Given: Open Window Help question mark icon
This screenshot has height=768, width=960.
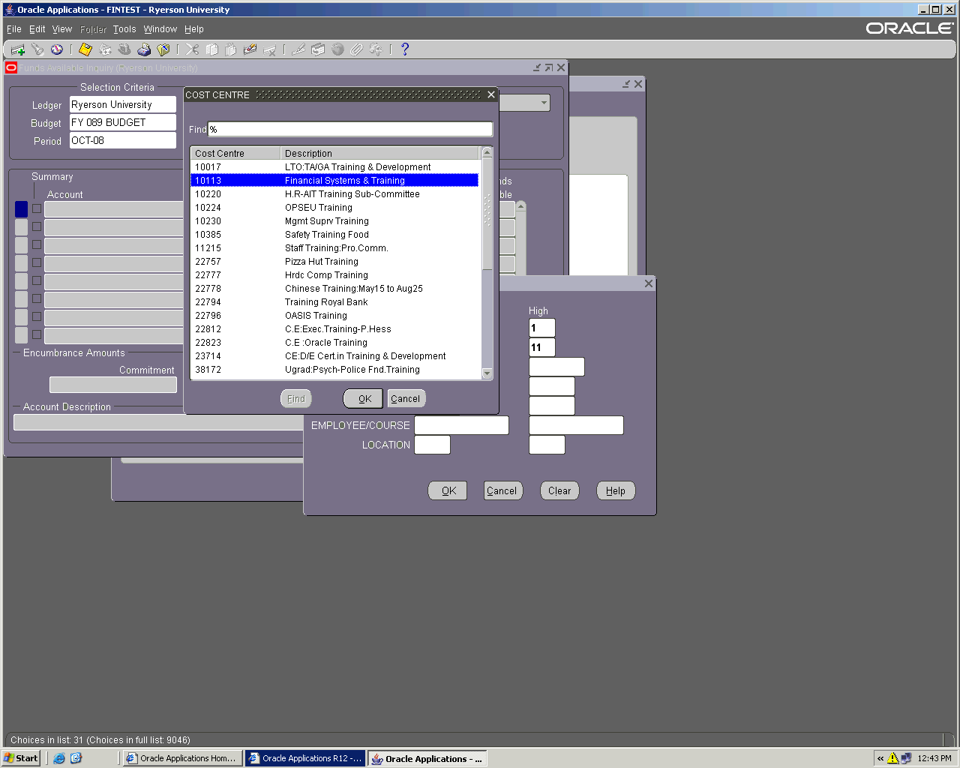Looking at the screenshot, I should [405, 49].
